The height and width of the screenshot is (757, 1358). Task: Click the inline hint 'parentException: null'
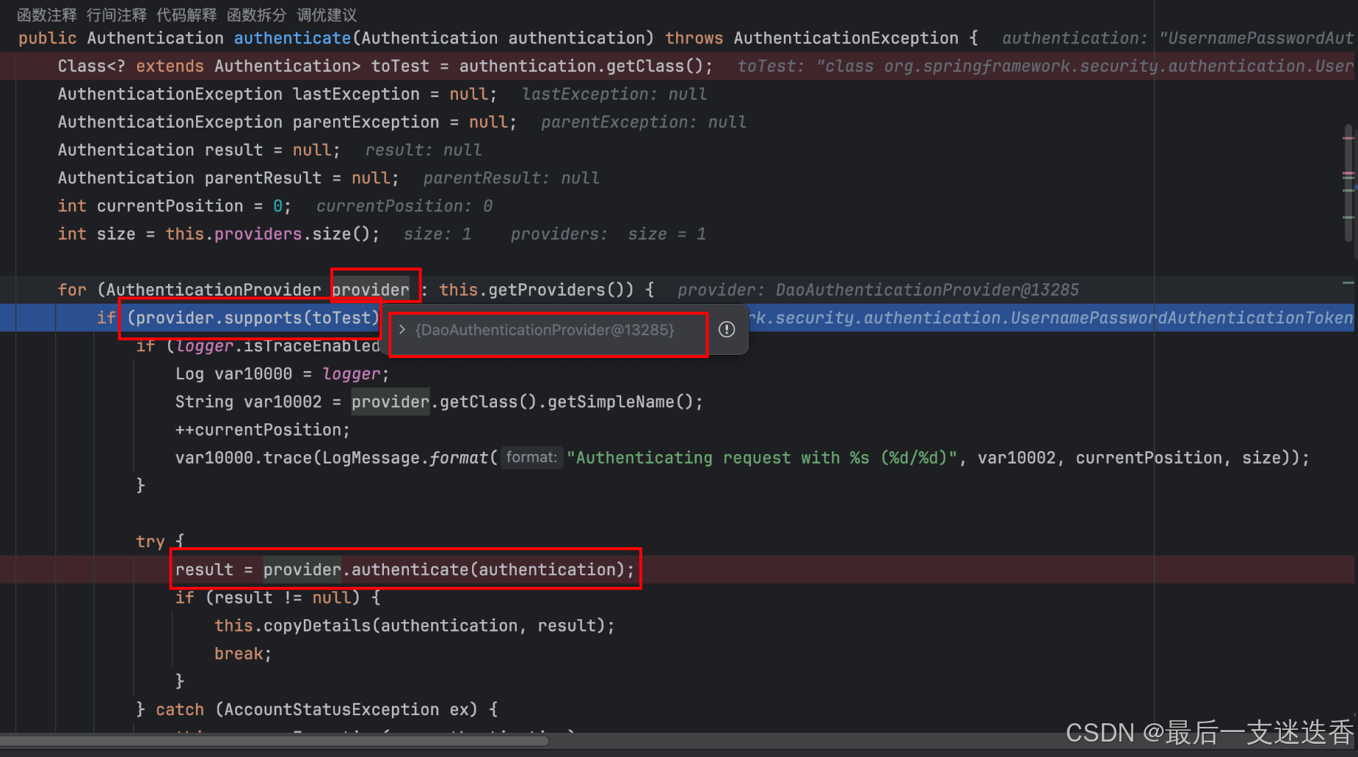click(644, 122)
